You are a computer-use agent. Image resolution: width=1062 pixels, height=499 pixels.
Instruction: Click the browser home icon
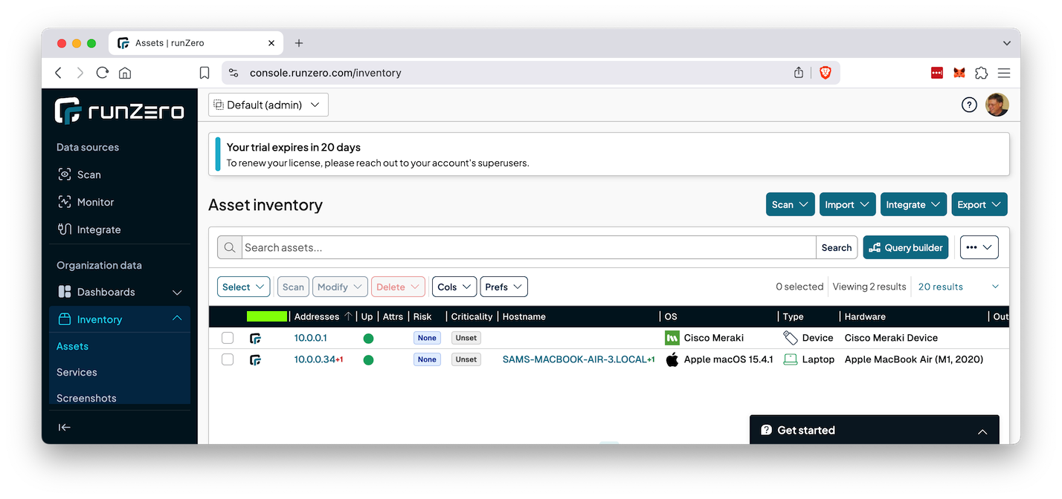[x=125, y=73]
